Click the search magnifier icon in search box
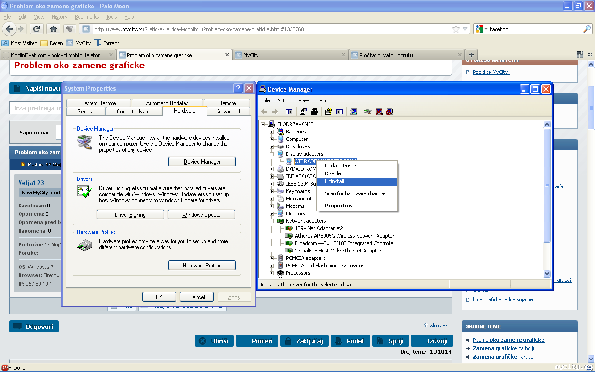Screen dimensions: 595x372 (x=587, y=29)
